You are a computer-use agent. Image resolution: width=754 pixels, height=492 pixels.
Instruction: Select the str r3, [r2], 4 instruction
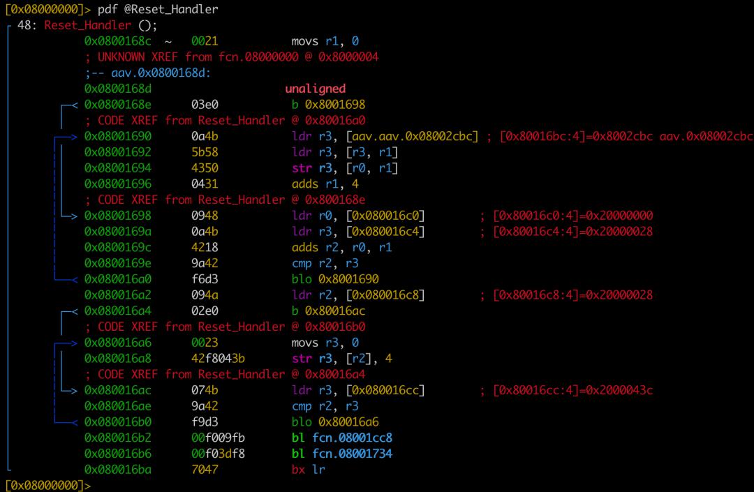pyautogui.click(x=341, y=358)
